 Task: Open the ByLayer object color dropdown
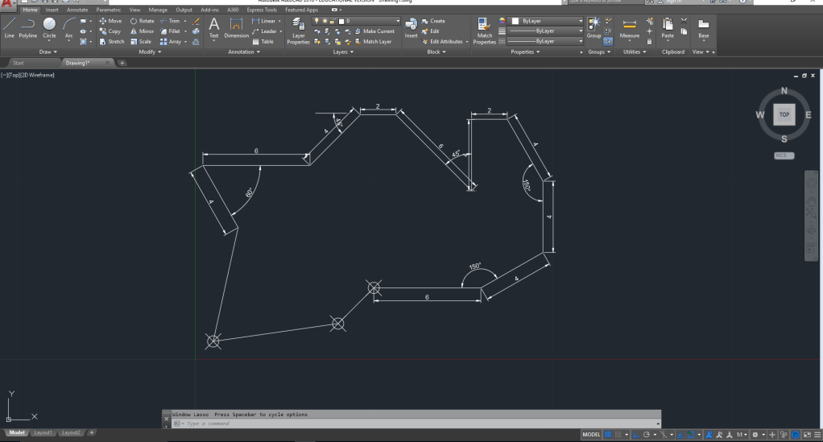(x=548, y=21)
